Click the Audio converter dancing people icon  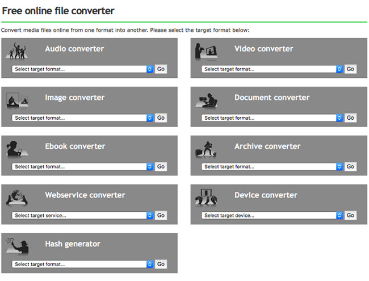17,51
